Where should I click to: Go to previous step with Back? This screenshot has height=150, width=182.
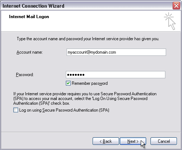106,141
